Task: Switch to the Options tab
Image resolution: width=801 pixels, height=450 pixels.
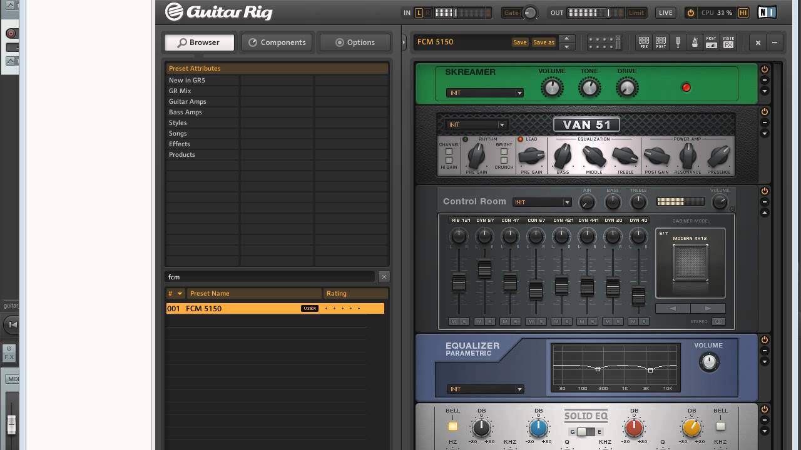Action: (355, 42)
